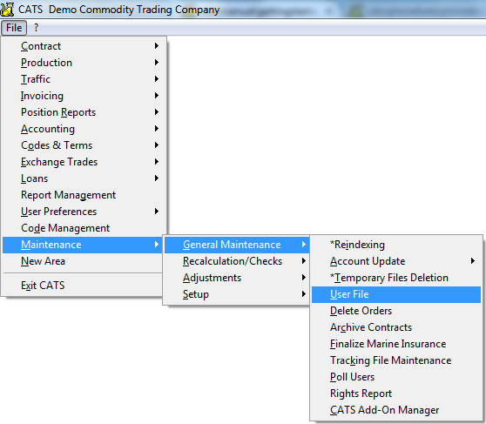Image resolution: width=486 pixels, height=424 pixels.
Task: Choose New Area
Action: click(x=82, y=261)
